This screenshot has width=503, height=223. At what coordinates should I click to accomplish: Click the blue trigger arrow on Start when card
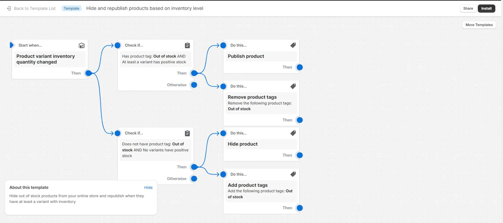pos(11,45)
